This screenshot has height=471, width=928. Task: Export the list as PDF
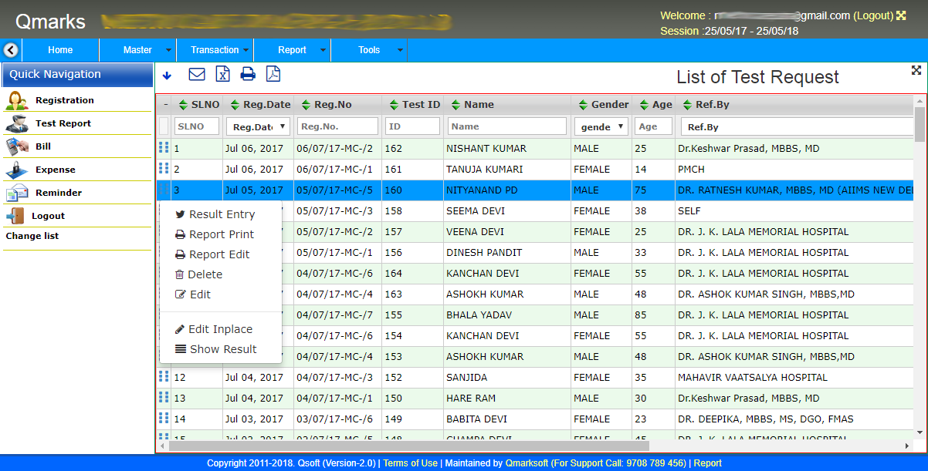(x=273, y=74)
